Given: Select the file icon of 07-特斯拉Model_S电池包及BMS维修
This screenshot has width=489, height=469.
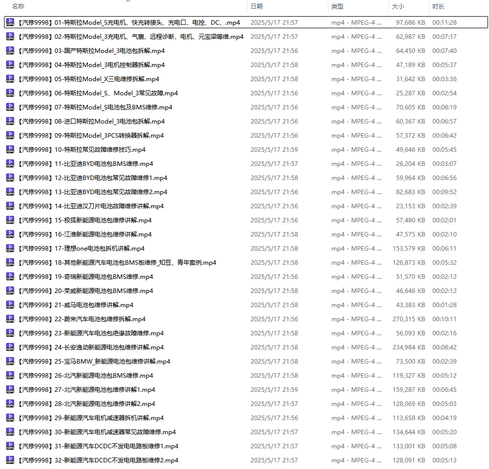Looking at the screenshot, I should pyautogui.click(x=10, y=107).
